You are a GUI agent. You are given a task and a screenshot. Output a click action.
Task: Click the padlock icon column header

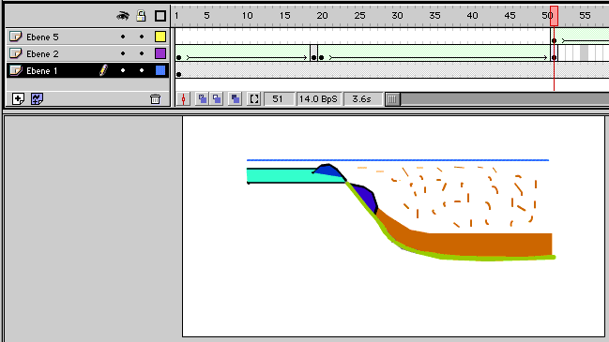tap(141, 16)
